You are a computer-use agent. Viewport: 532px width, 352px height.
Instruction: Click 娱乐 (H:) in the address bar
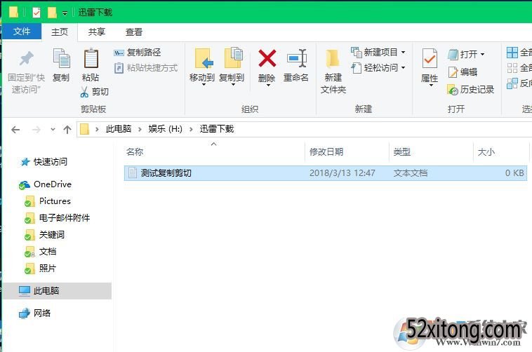tap(165, 129)
